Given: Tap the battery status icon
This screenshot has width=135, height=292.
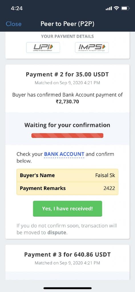Looking at the screenshot, I should click(125, 8).
